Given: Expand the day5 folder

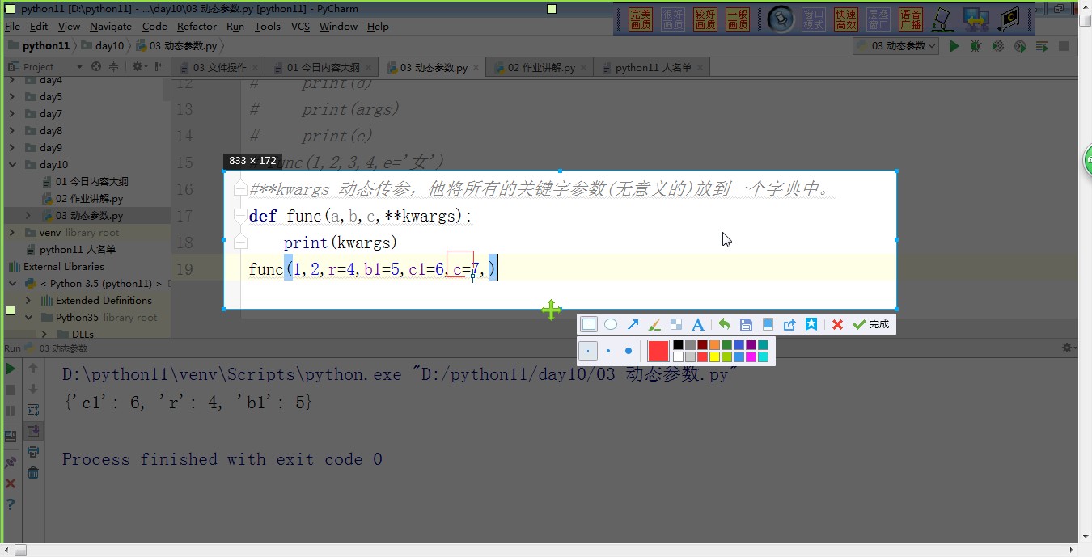Looking at the screenshot, I should (x=11, y=97).
